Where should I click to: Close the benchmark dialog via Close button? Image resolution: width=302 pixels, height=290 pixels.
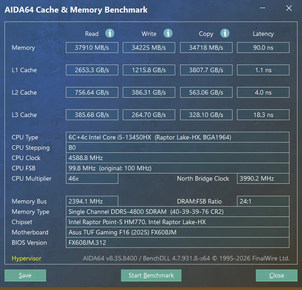click(276, 275)
